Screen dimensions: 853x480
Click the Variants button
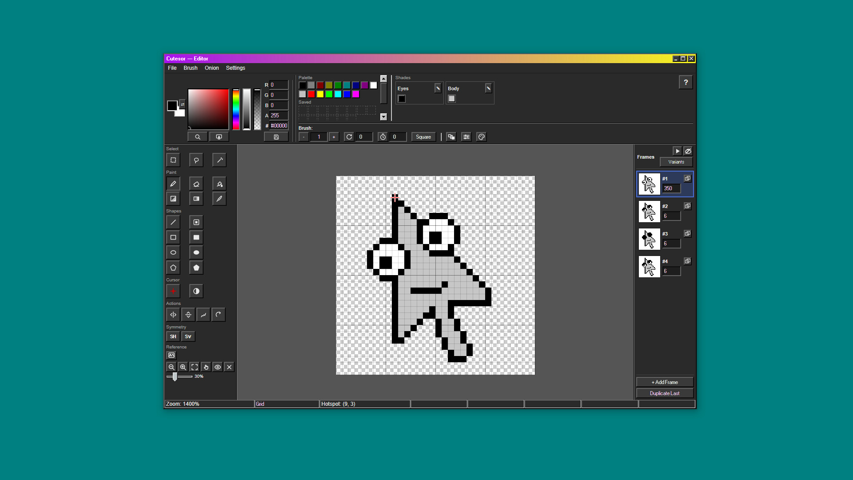(676, 162)
